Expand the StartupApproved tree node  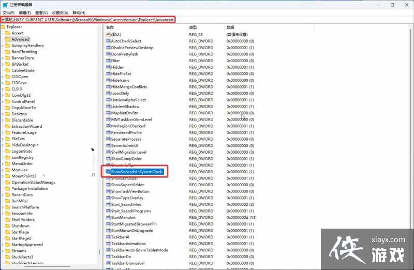click(x=3, y=245)
